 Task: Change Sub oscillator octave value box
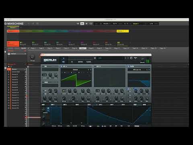[44, 75]
